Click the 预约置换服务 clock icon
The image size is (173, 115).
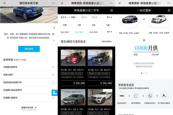(136, 96)
